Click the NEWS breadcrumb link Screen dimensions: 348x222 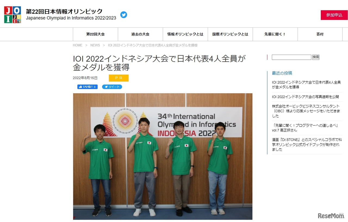pyautogui.click(x=95, y=45)
